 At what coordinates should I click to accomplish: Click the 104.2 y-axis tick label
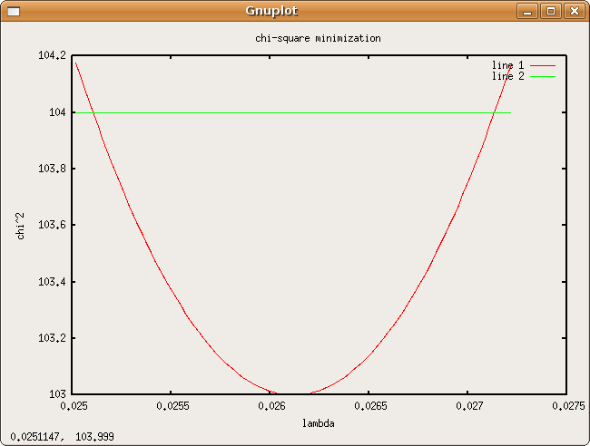52,56
